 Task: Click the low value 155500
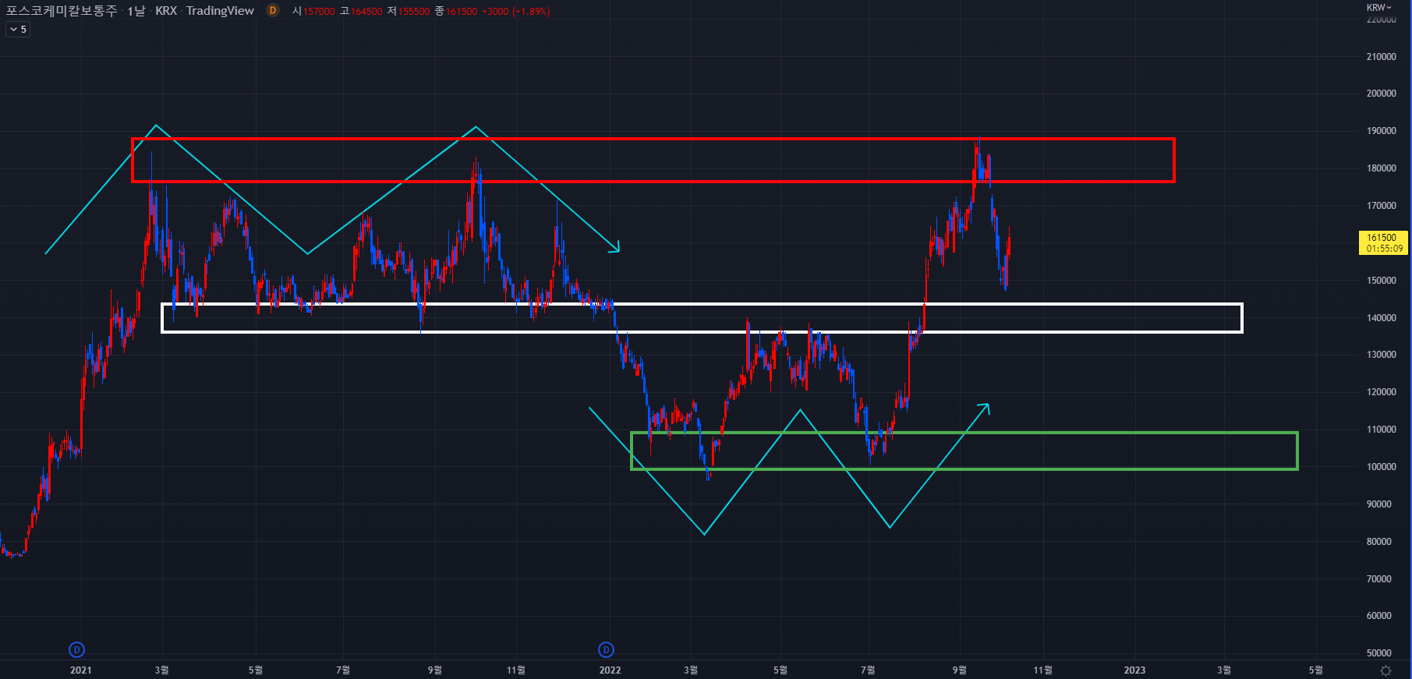point(414,12)
